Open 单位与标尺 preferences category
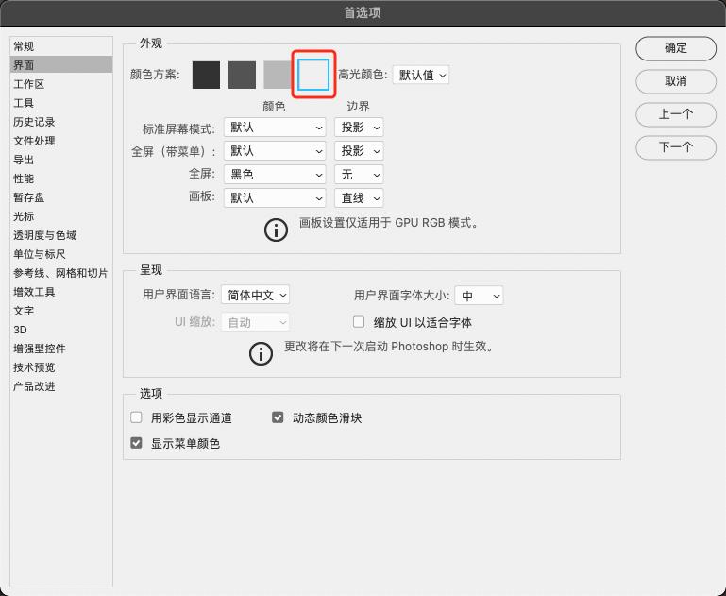 coord(61,254)
